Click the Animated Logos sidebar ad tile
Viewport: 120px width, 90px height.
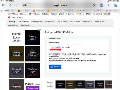(x=16, y=70)
